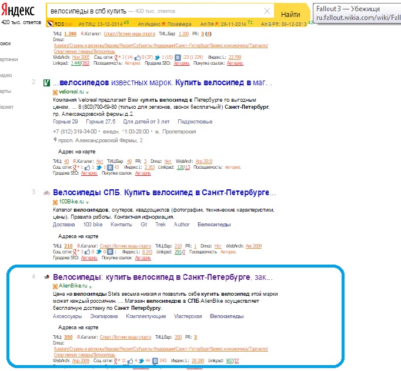Switch to the Карты search tab
The width and height of the screenshot is (401, 371).
coord(6,91)
